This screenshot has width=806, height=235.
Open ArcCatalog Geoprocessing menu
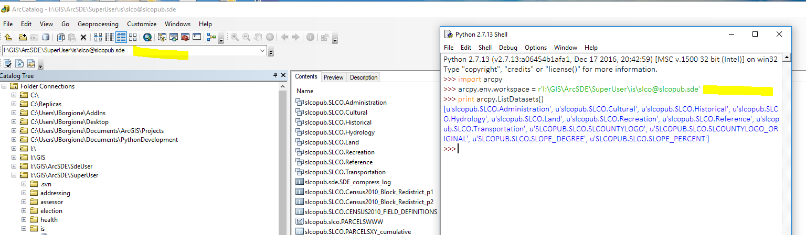click(x=98, y=24)
